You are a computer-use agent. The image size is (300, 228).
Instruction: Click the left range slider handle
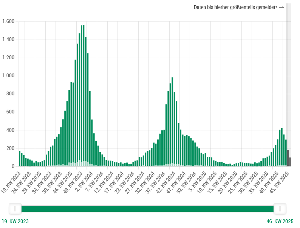(15, 209)
